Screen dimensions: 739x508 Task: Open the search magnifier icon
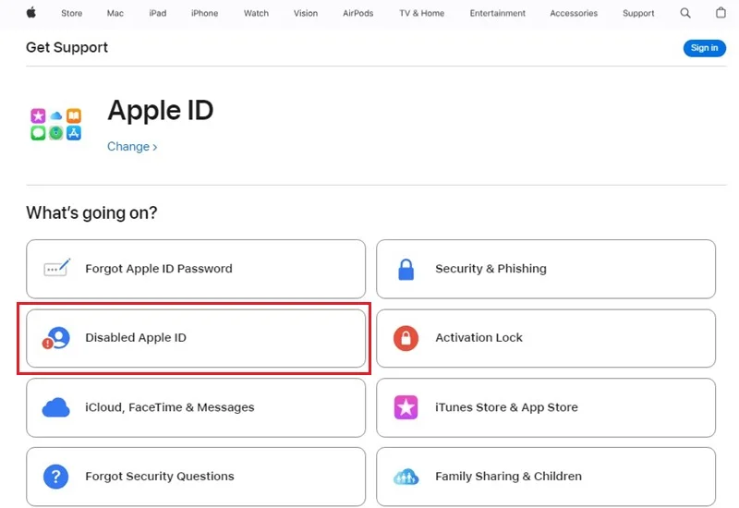click(685, 13)
